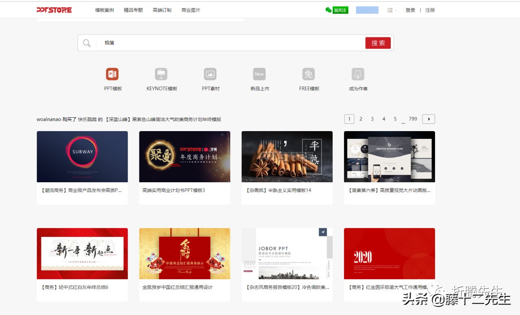Click title 金鼠贺岁中国红总结汇报通用设计
Image resolution: width=520 pixels, height=315 pixels.
point(178,287)
